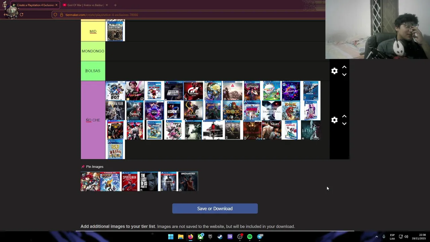Select the RIGS game cover

(x=154, y=130)
